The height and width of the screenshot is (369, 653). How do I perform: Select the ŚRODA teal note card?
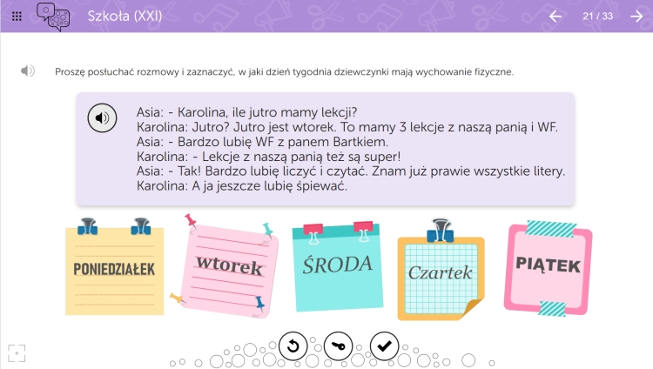click(337, 266)
